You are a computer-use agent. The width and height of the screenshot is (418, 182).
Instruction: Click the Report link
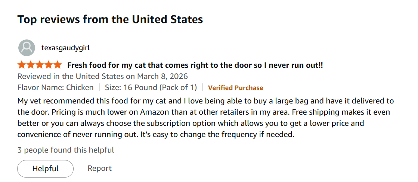pos(99,168)
